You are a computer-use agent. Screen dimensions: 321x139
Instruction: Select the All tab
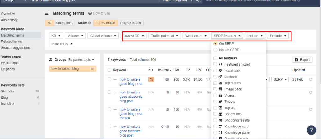coord(50,23)
